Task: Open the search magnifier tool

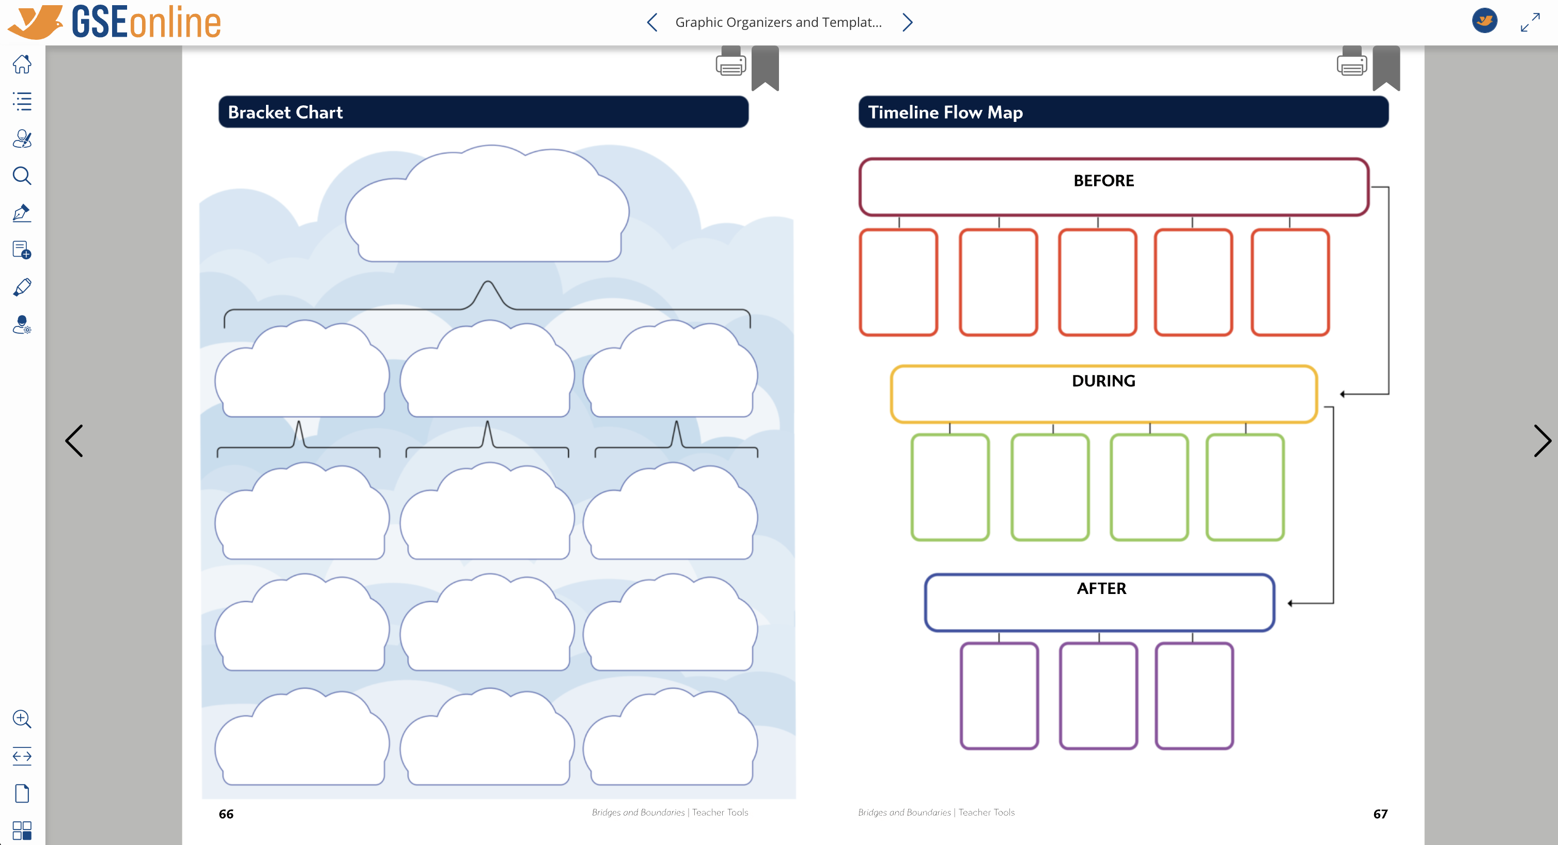Action: [22, 176]
